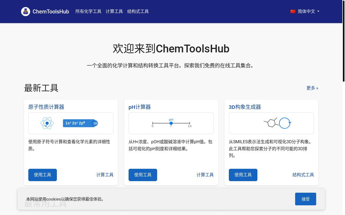The height and width of the screenshot is (215, 345).
Task: Click 使用工具 on the 3D构象生成器 card
Action: (x=243, y=175)
